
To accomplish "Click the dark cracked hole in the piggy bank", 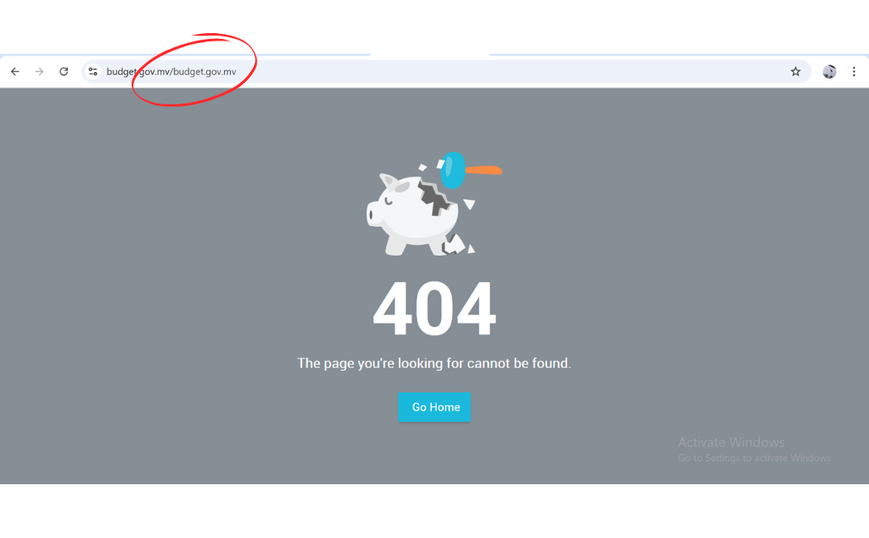I will click(x=434, y=198).
